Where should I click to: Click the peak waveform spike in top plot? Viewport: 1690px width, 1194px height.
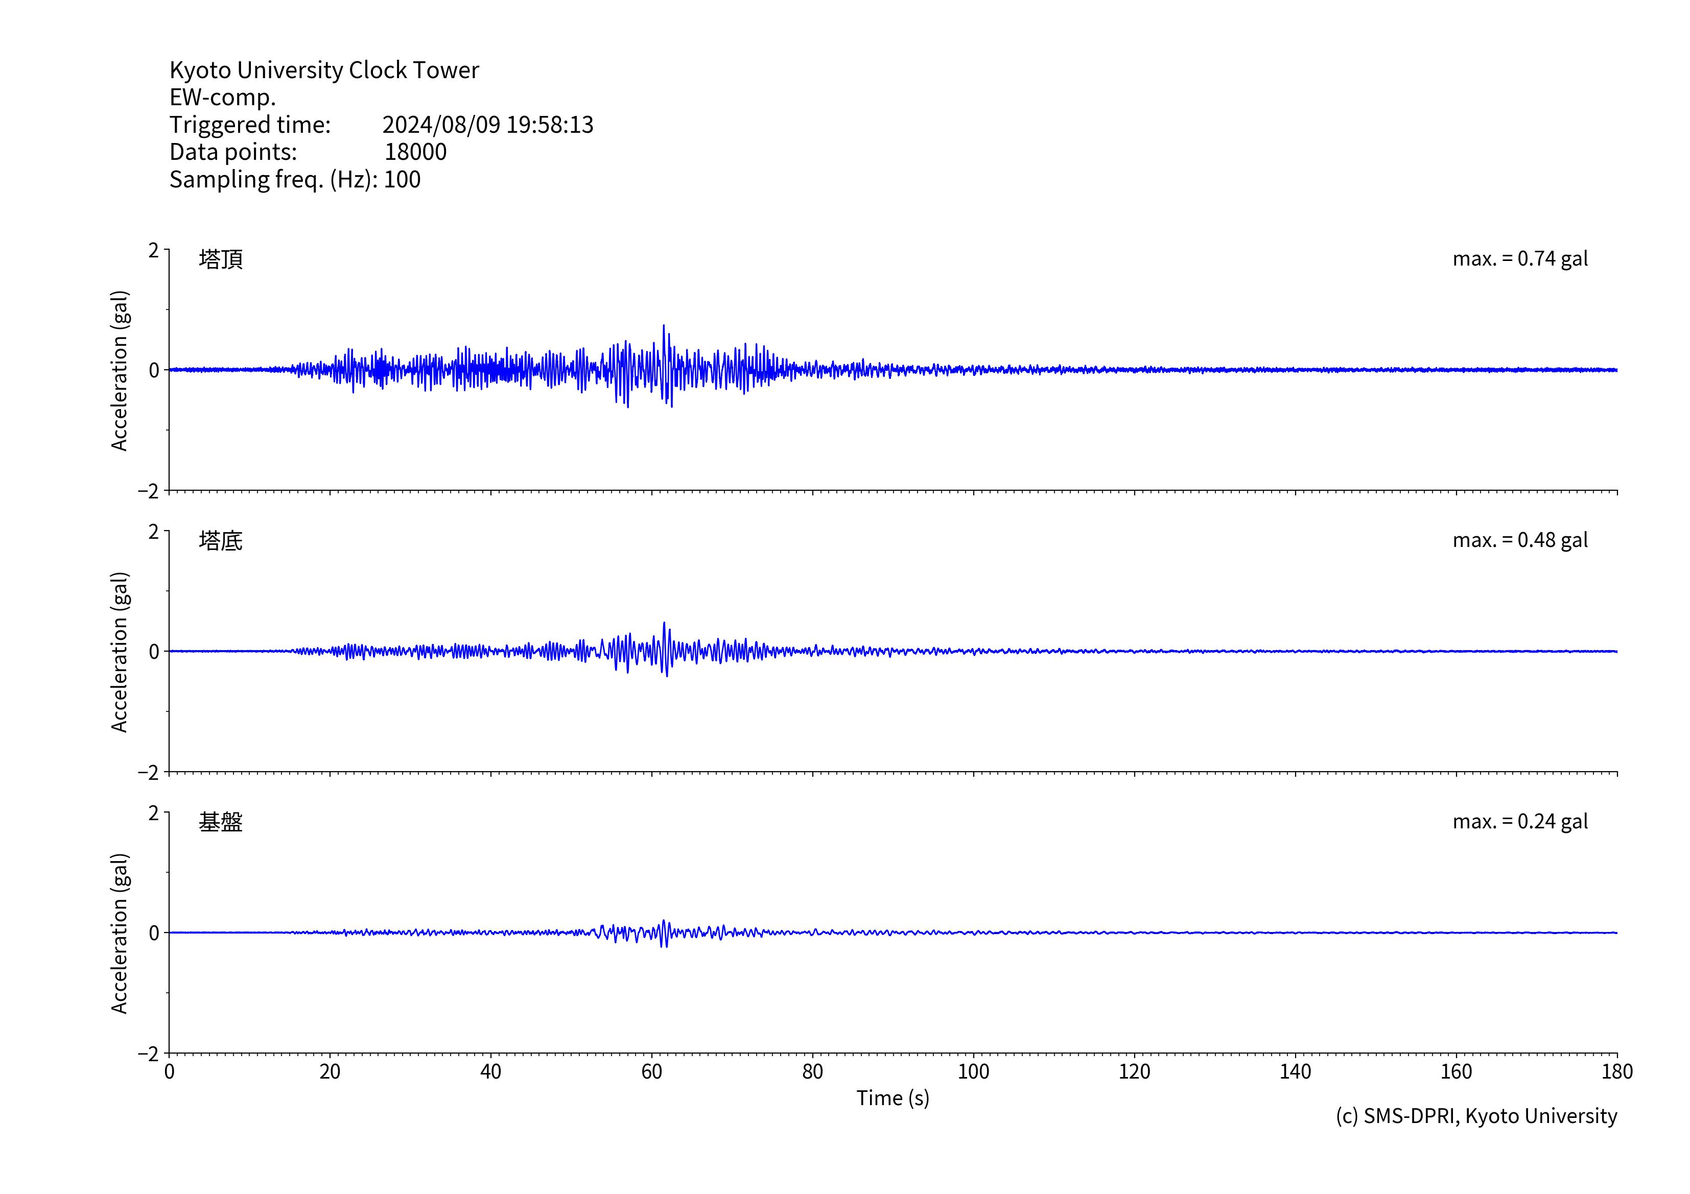(x=664, y=328)
